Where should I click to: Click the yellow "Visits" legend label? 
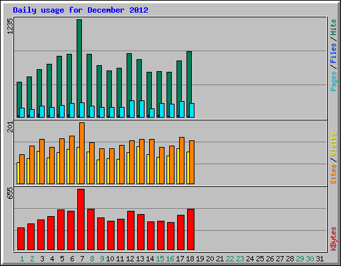tap(334, 144)
